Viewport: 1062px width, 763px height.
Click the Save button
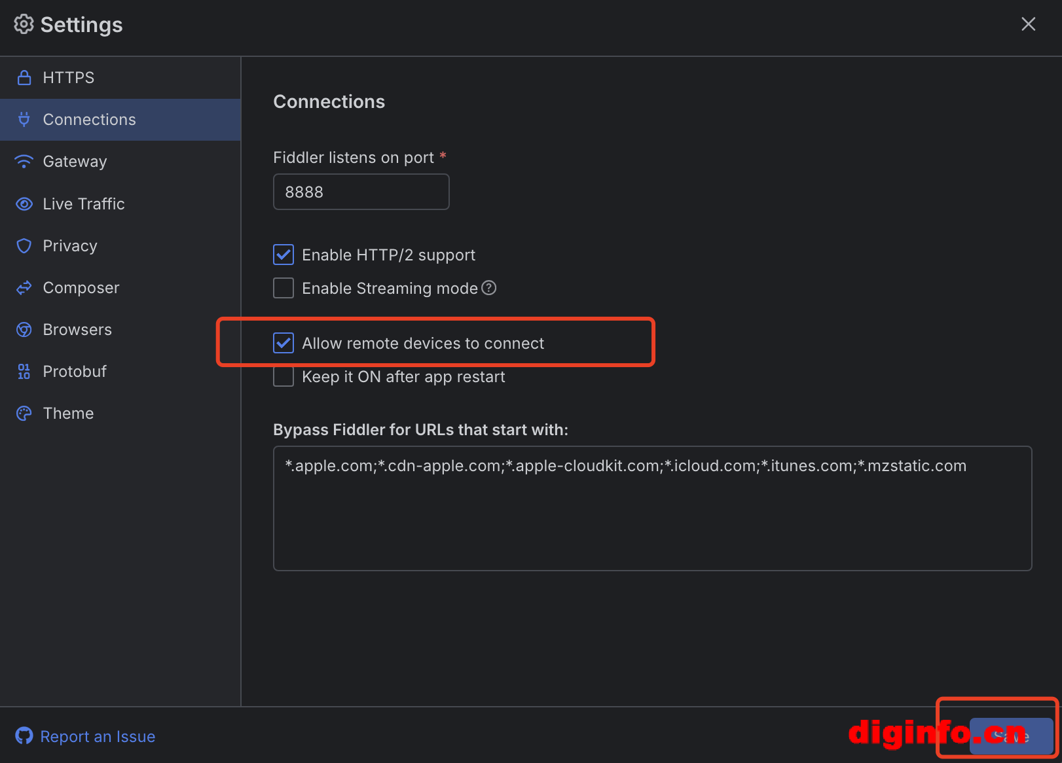tap(1011, 736)
